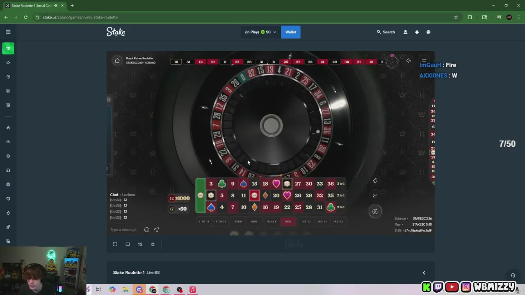Viewport: 525px width, 295px height.
Task: Go back in browser
Action: (6, 17)
